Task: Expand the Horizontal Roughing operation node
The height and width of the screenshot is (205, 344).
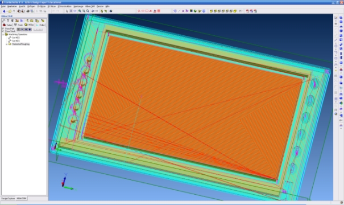Action: 7,44
